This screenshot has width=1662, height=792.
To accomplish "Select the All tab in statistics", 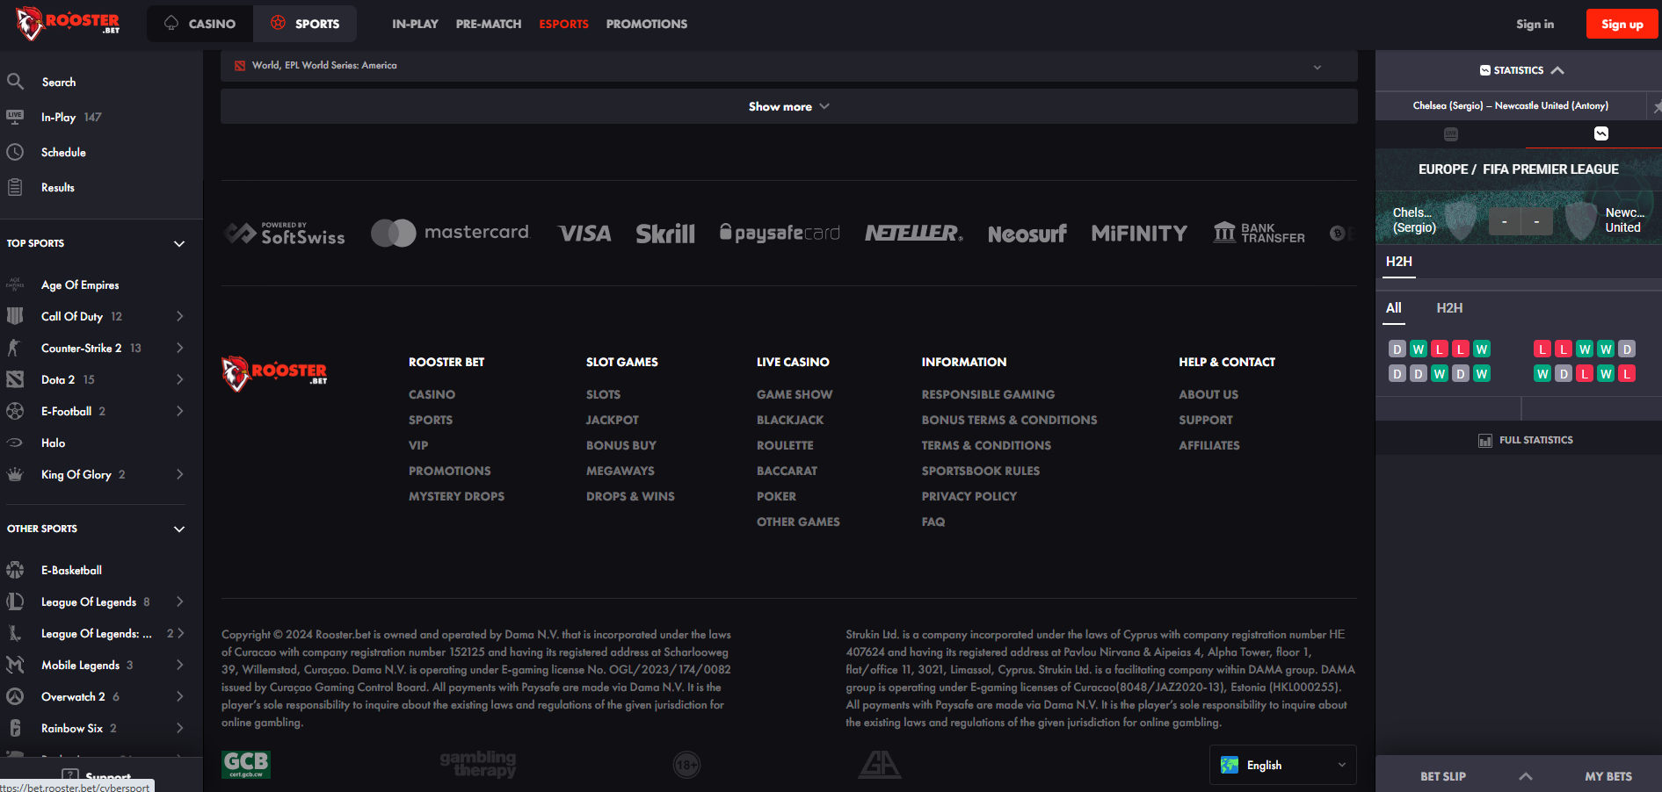I will tap(1394, 308).
